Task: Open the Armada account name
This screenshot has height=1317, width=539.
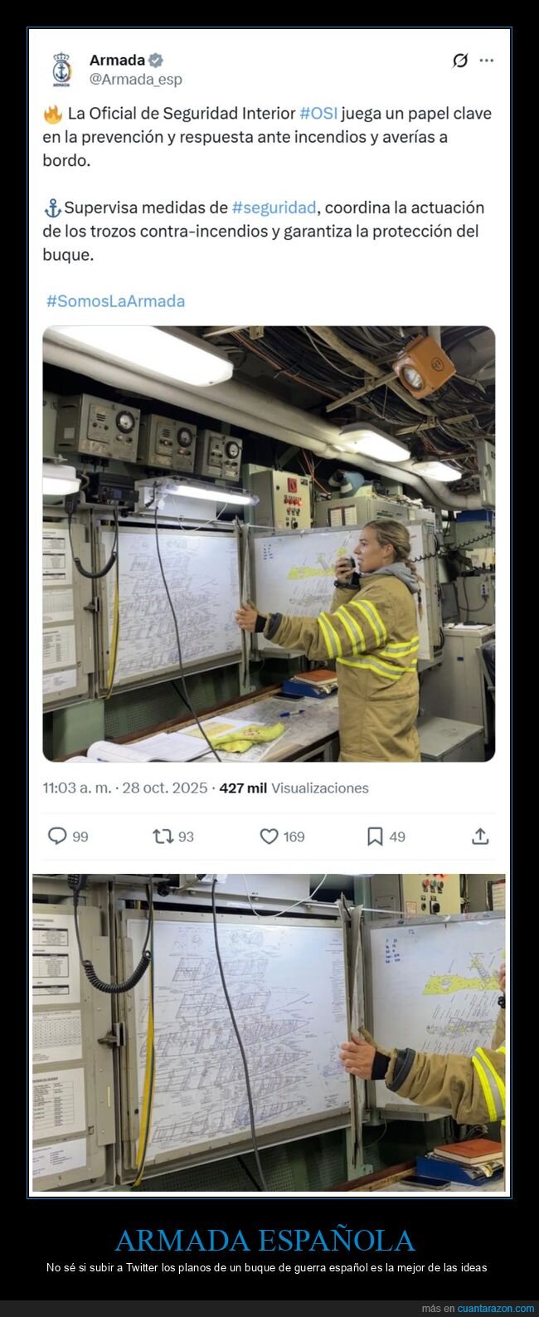Action: pyautogui.click(x=117, y=60)
